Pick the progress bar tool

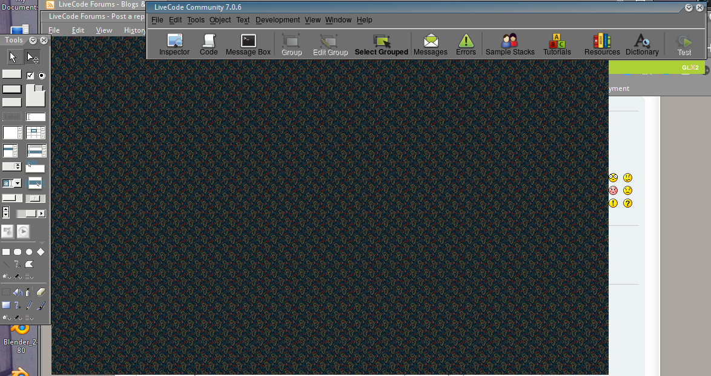pyautogui.click(x=12, y=198)
